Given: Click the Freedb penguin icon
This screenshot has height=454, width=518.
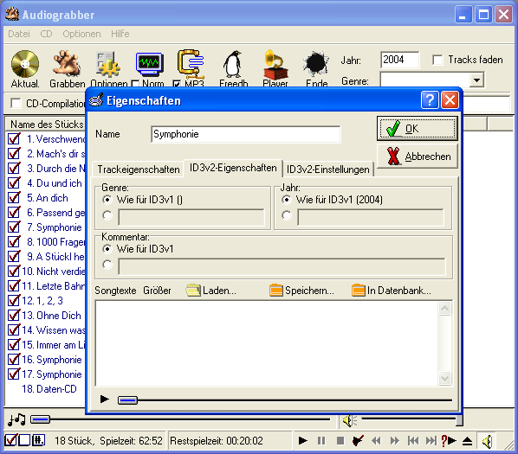Looking at the screenshot, I should 233,64.
